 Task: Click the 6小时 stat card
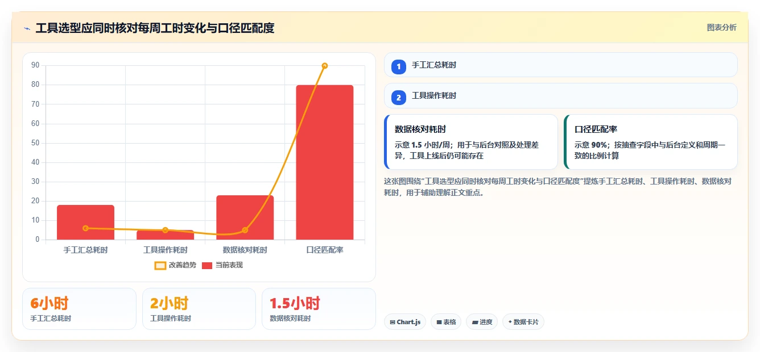[79, 308]
